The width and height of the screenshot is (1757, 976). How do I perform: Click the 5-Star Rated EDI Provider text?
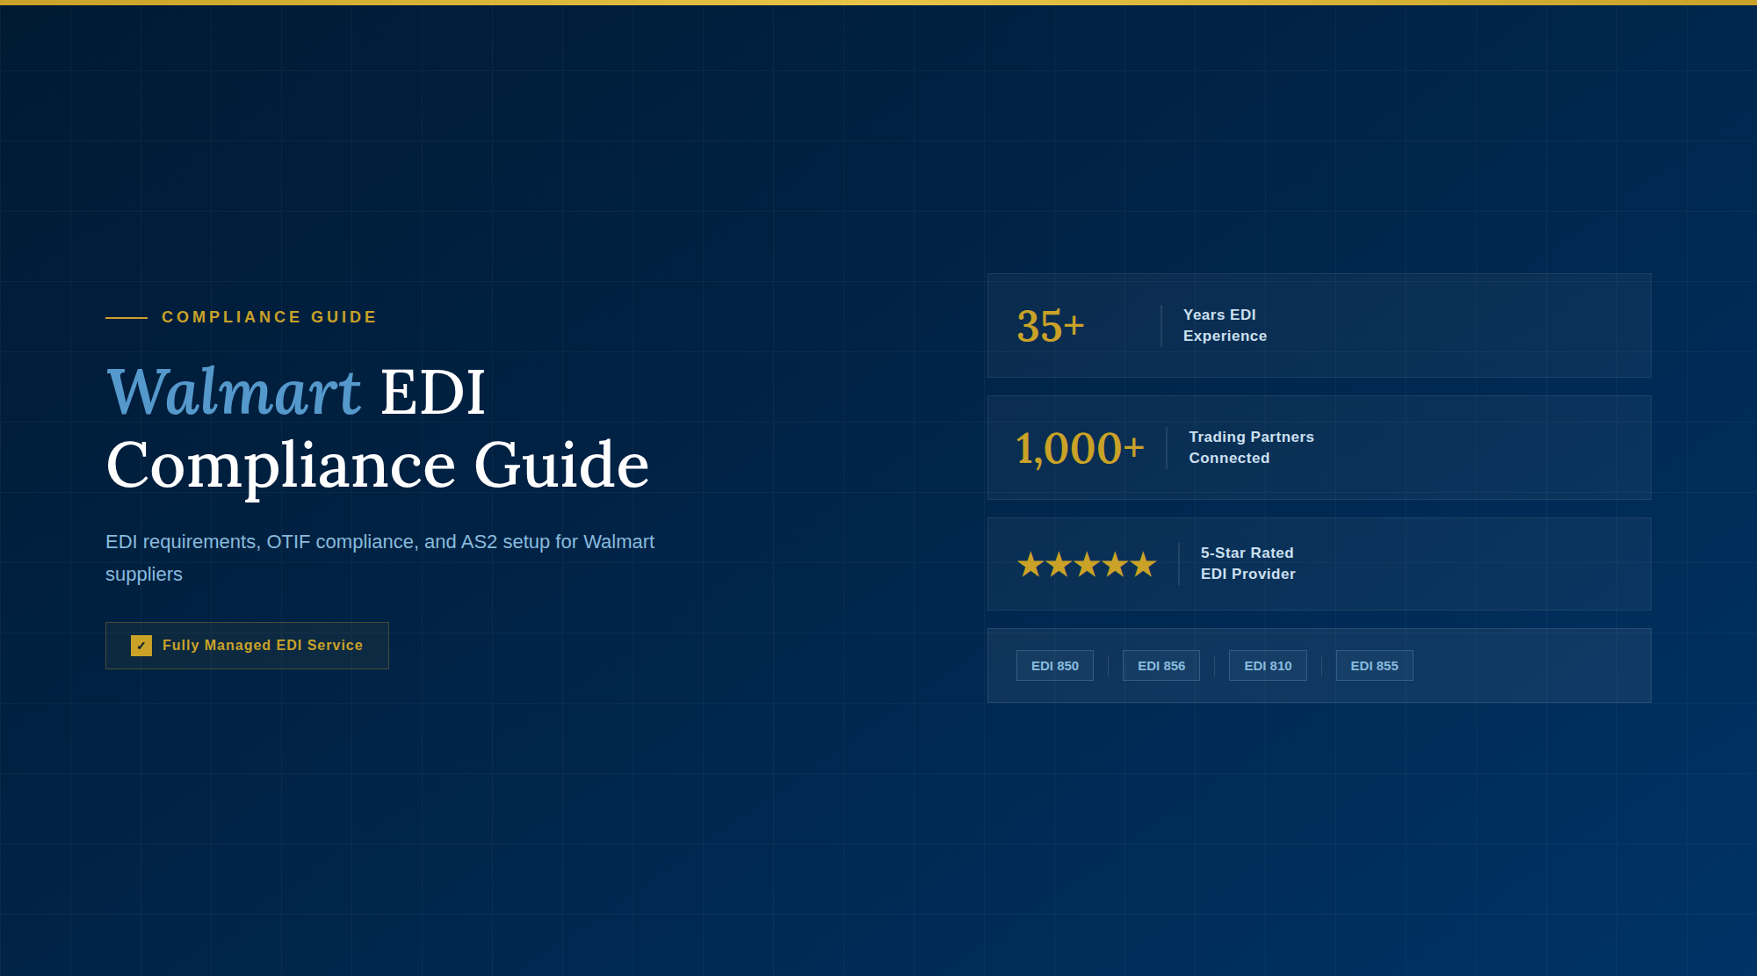[1247, 563]
